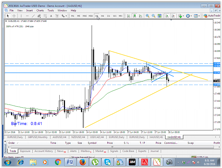This screenshot has height=168, width=222.
Task: Switch chart to M5 timeframe
Action: pos(78,16)
